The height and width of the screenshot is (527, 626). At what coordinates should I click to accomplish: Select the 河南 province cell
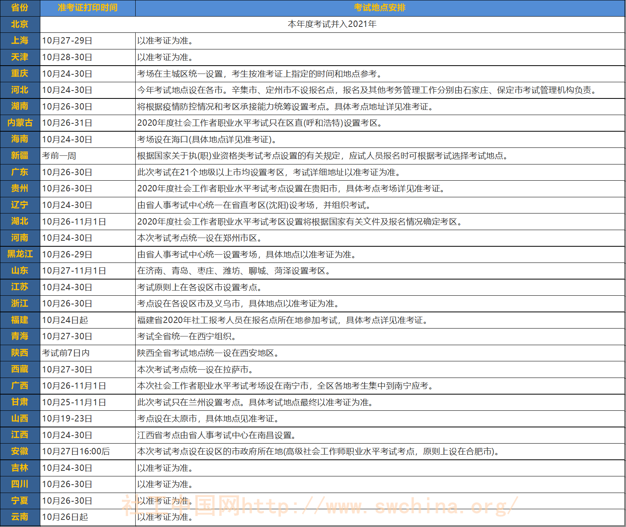pos(20,238)
